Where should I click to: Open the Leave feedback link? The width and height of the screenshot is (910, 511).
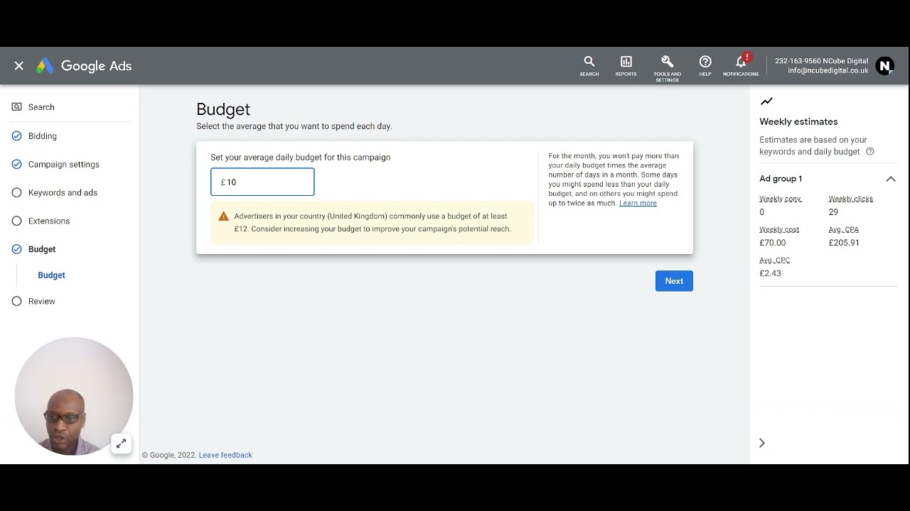pos(225,455)
